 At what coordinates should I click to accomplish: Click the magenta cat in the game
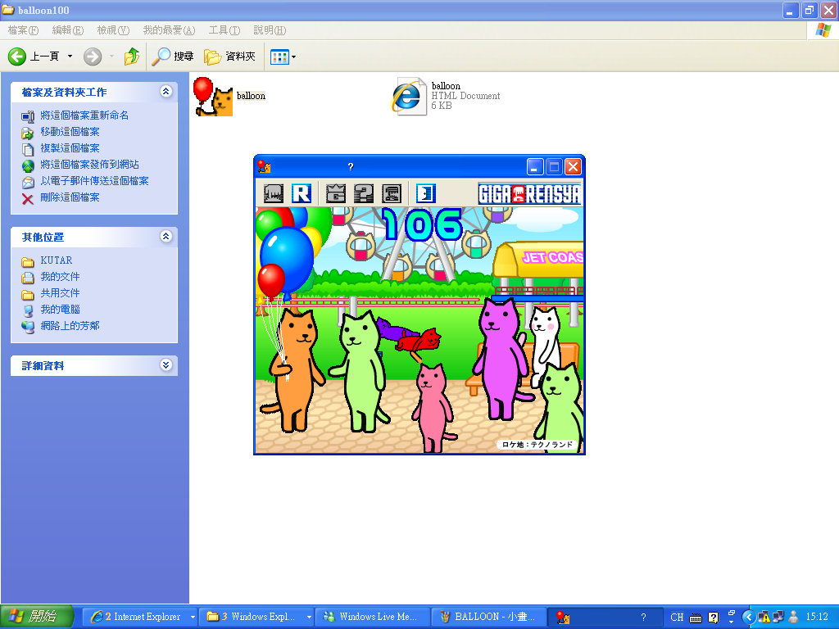click(x=502, y=357)
